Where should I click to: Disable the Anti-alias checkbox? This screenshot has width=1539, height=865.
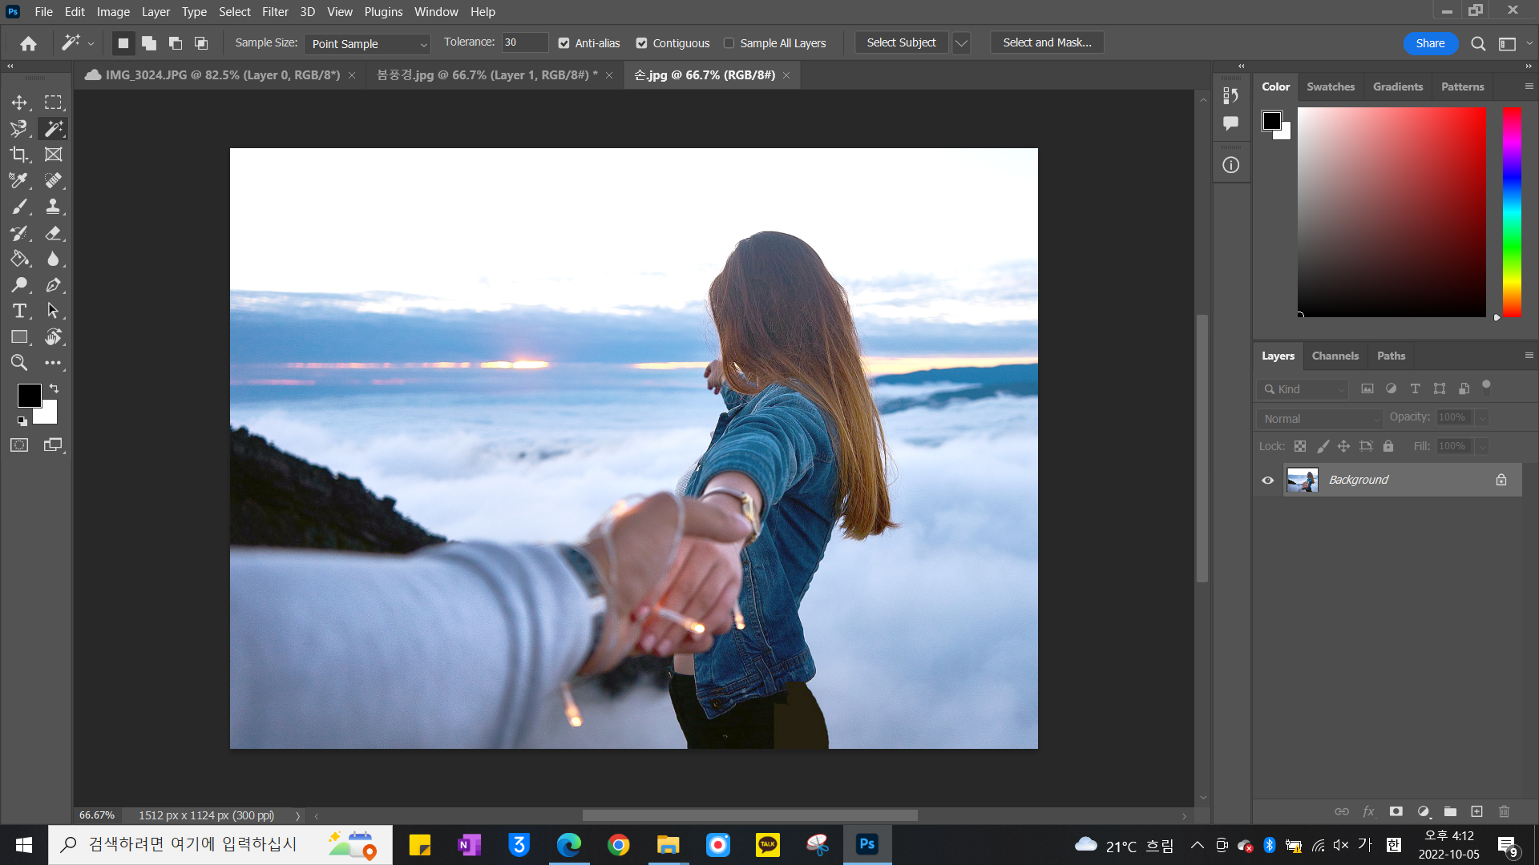[563, 43]
